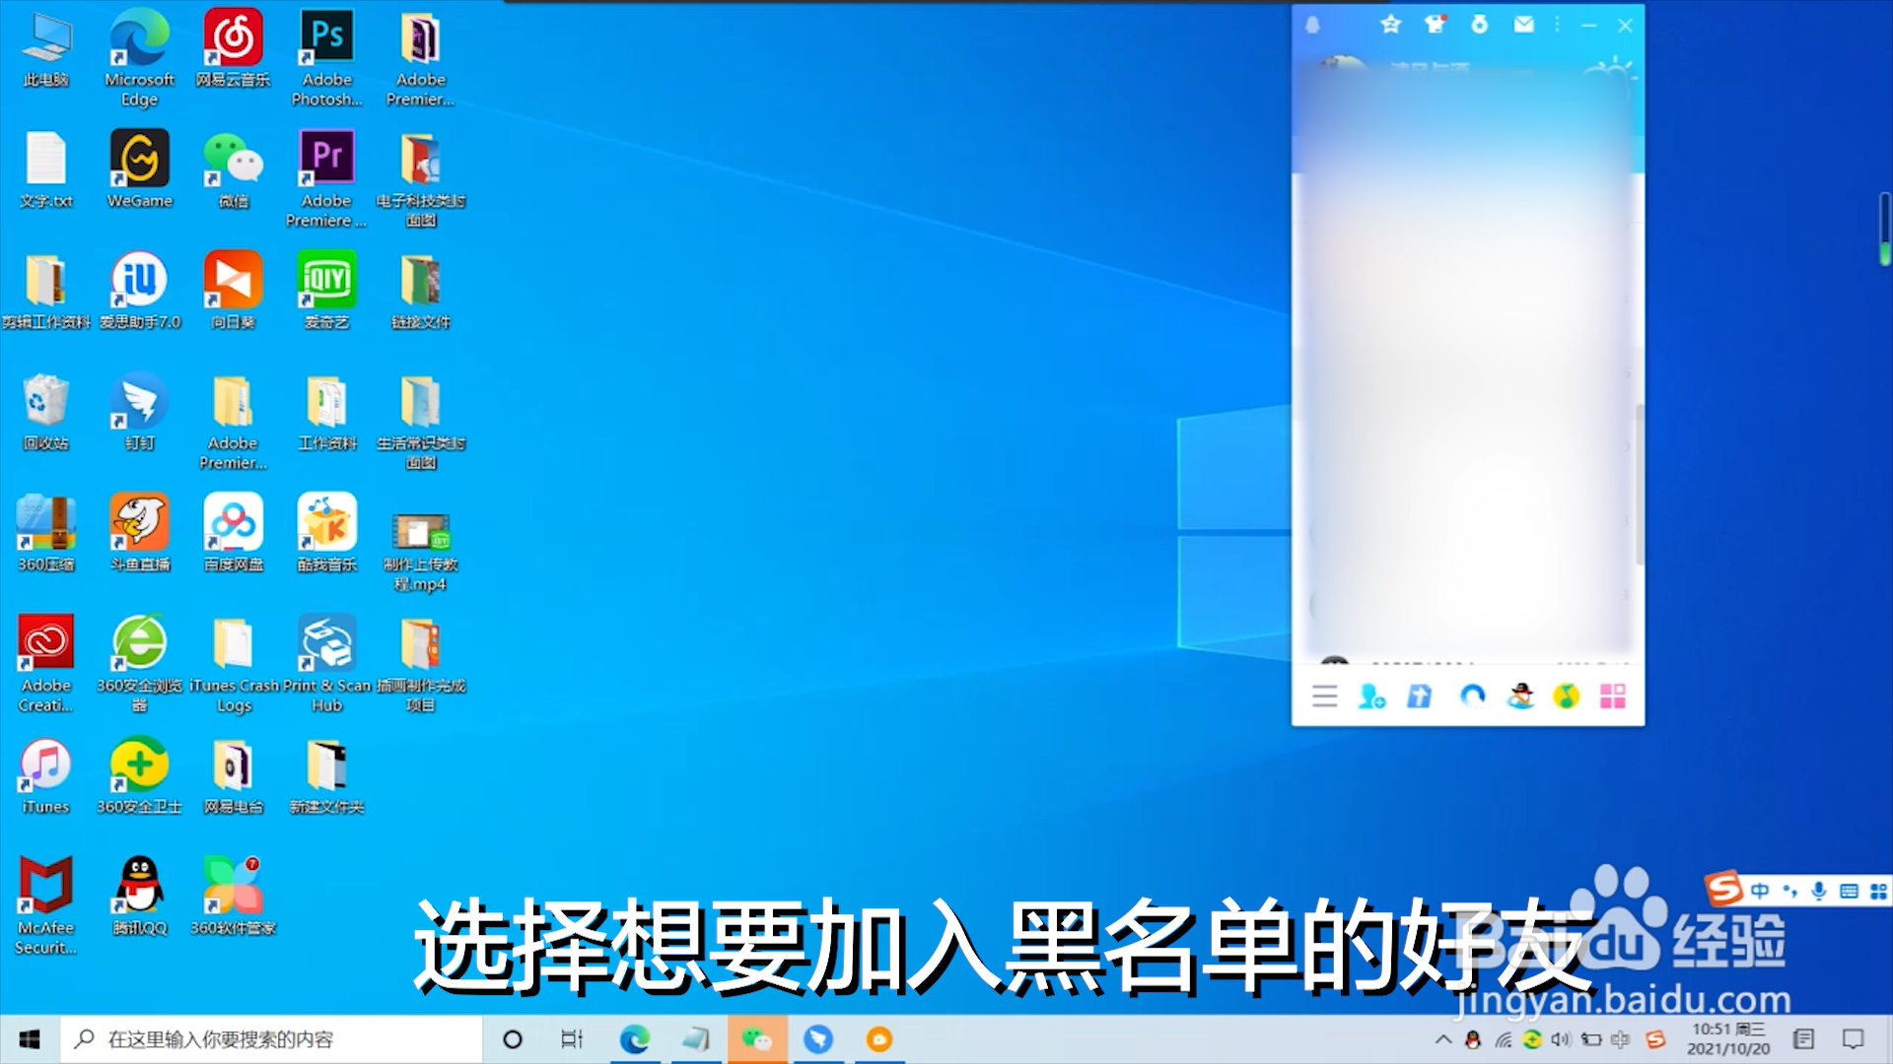This screenshot has width=1893, height=1064.
Task: Open McAfee Security desktop shortcut
Action: click(46, 905)
